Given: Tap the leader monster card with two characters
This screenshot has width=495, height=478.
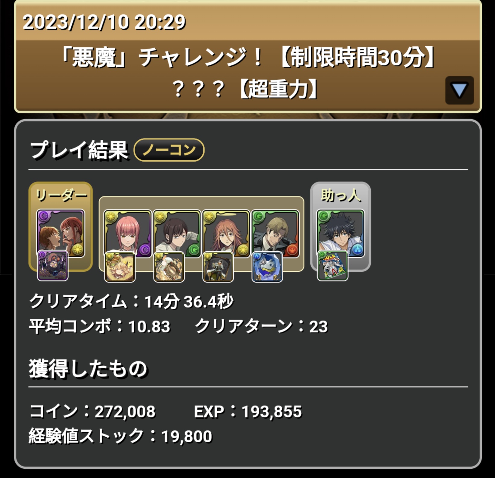Looking at the screenshot, I should (x=61, y=233).
